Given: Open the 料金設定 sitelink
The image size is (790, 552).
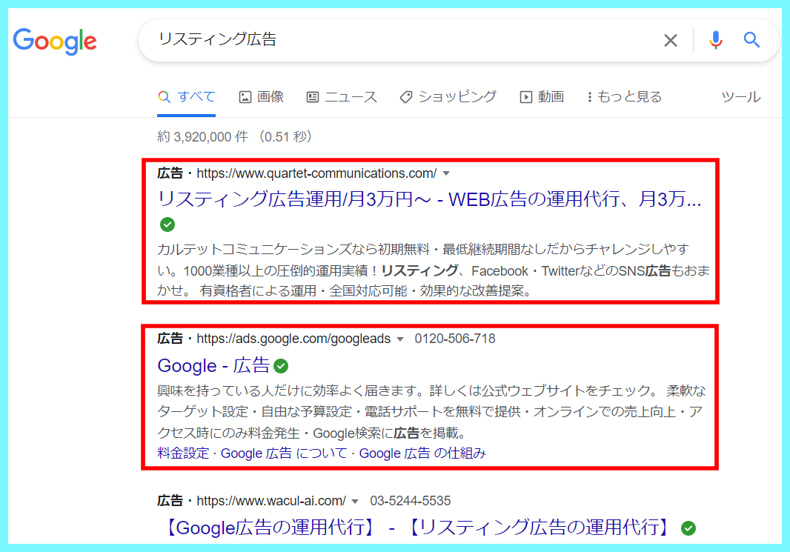Looking at the screenshot, I should (x=183, y=453).
